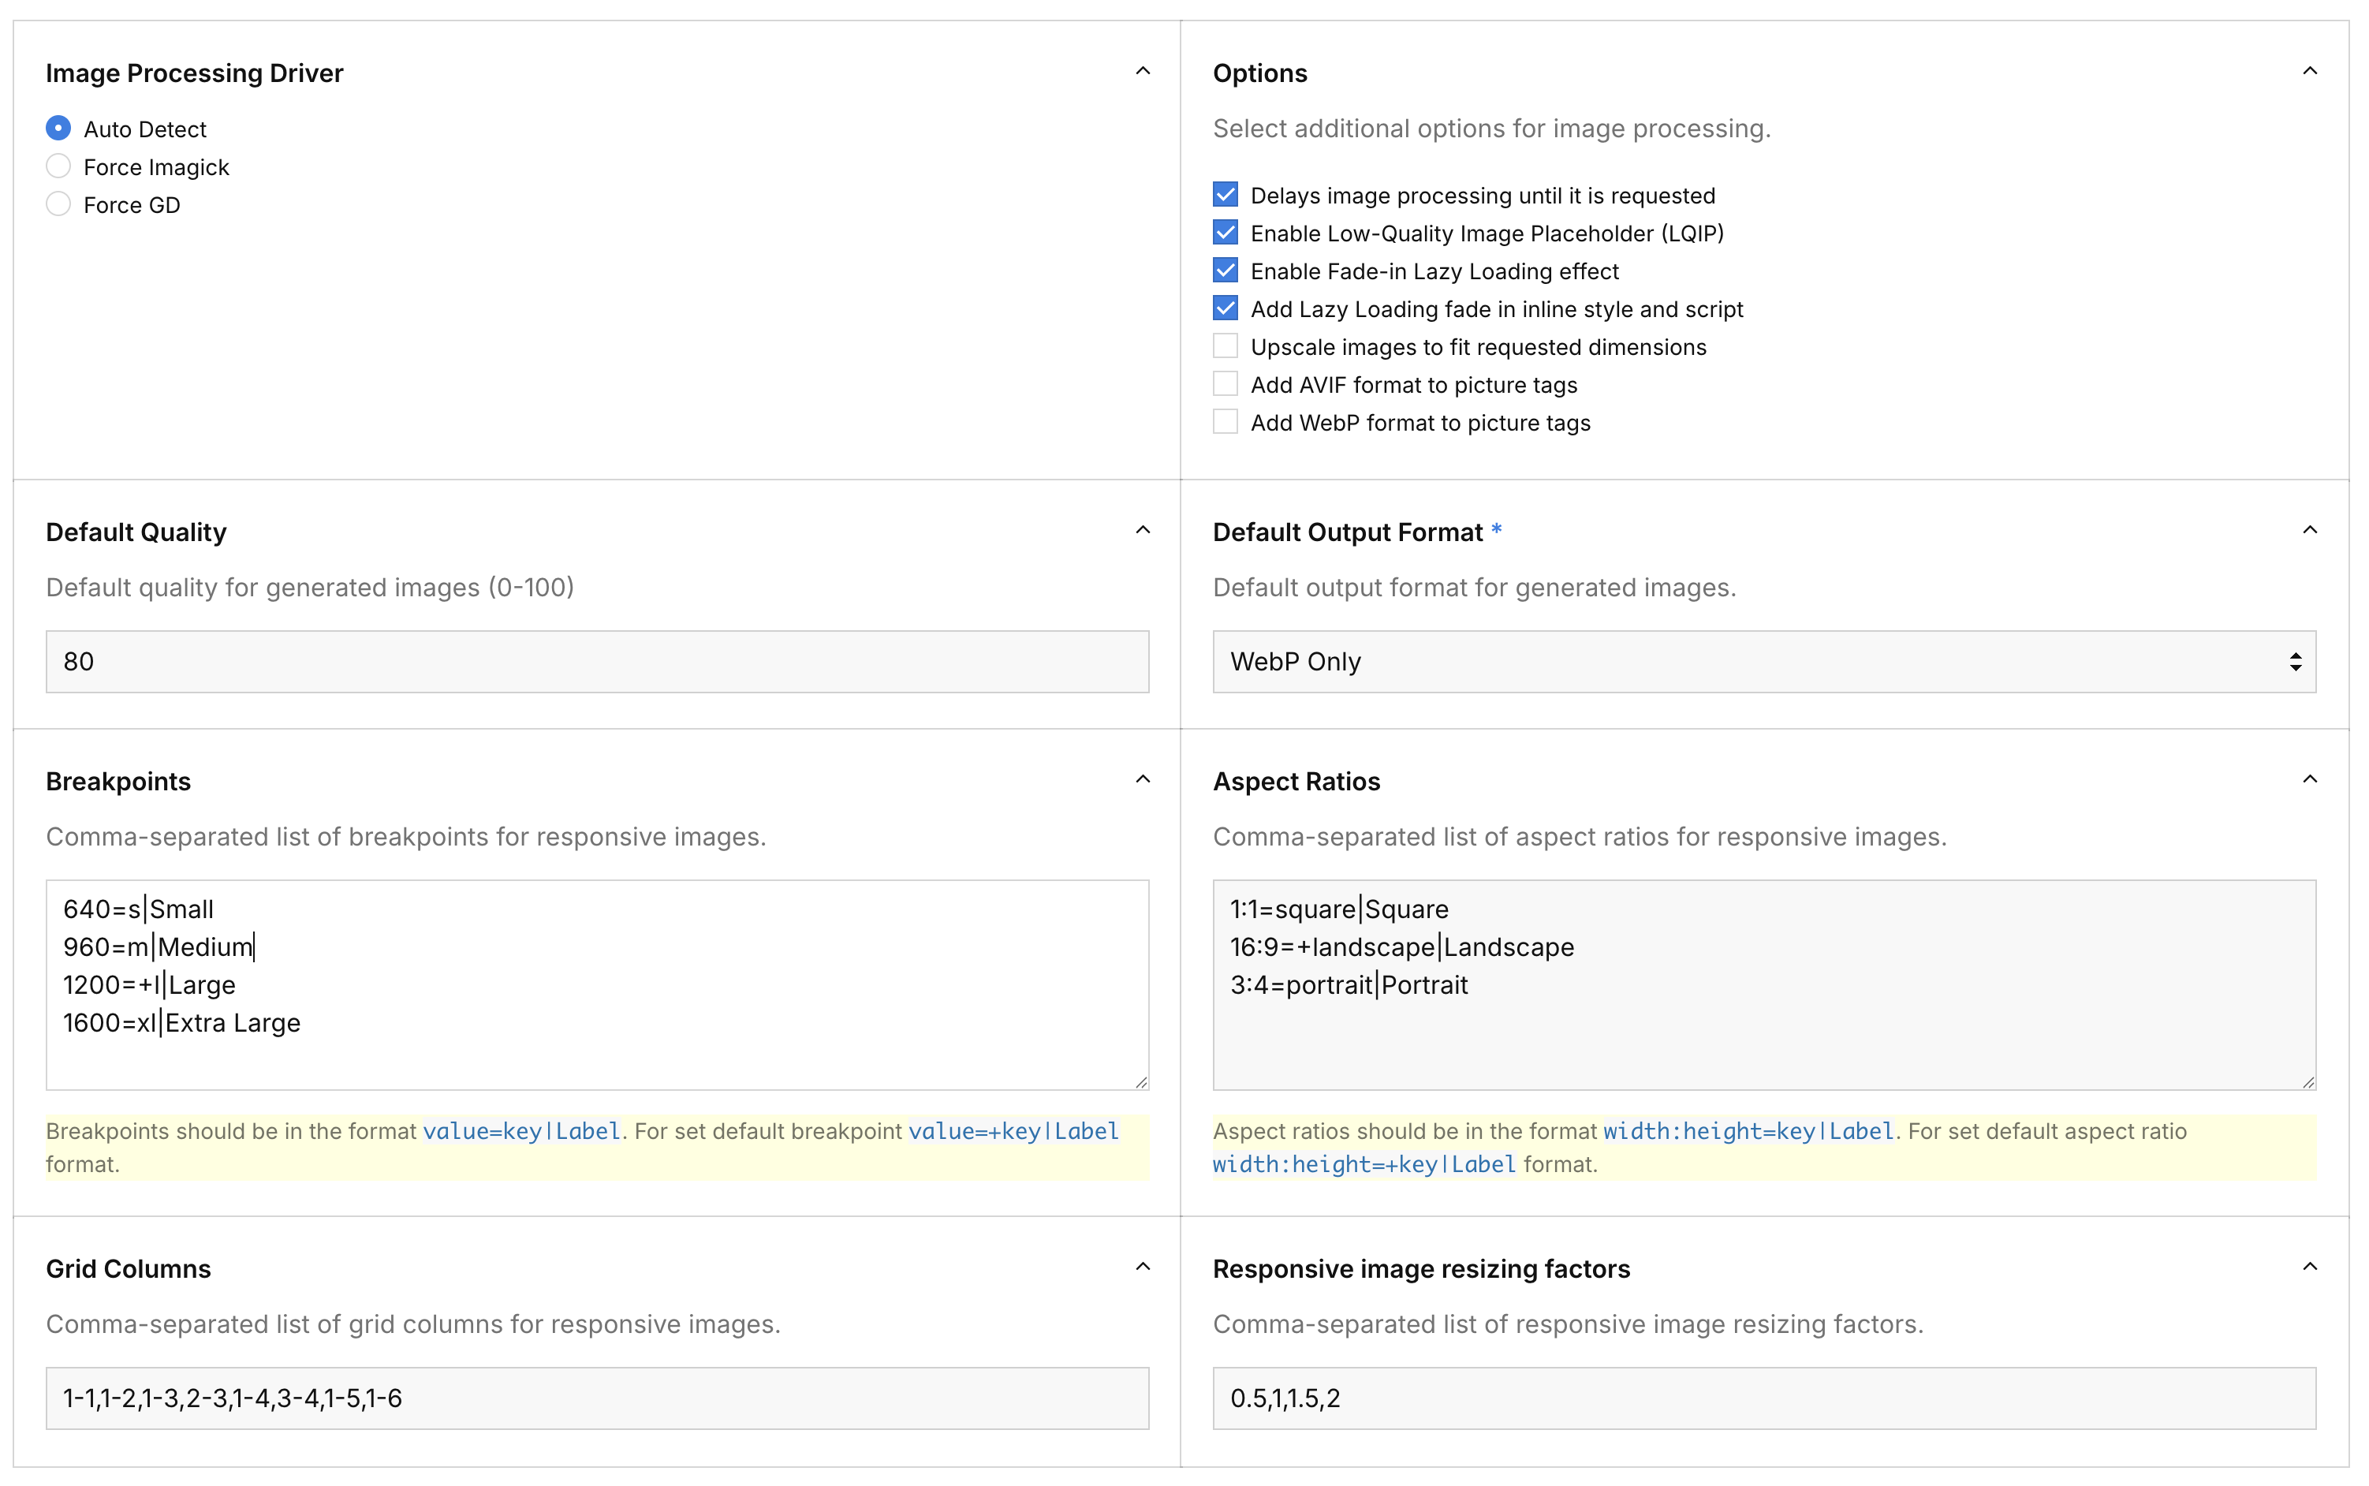Image resolution: width=2369 pixels, height=1486 pixels.
Task: Choose the Auto Detect driver option
Action: 59,129
